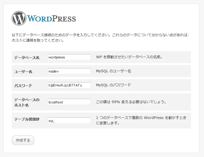The width and height of the screenshot is (204, 157).
Task: Click the ユーザー名 field containing wpdev
Action: (x=69, y=71)
